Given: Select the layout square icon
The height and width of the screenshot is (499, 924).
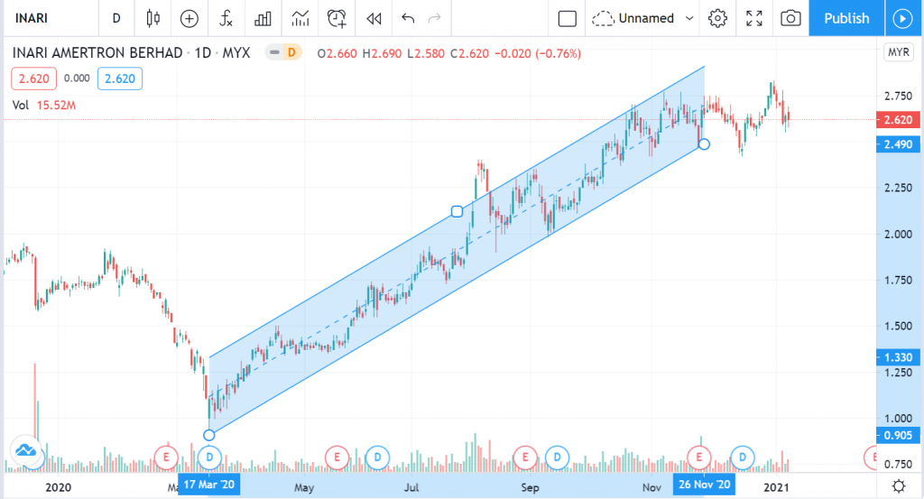Looking at the screenshot, I should (567, 19).
